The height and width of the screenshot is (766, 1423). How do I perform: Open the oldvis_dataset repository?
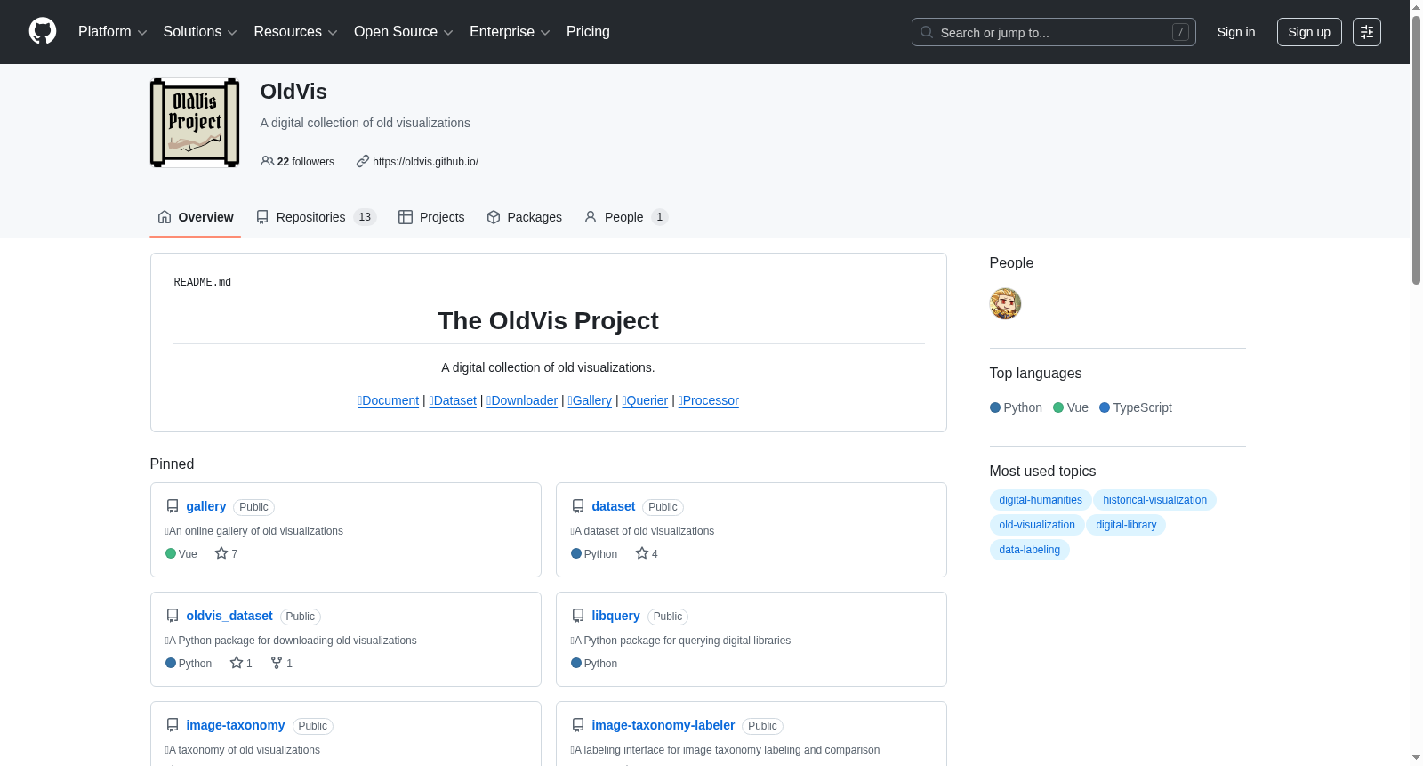point(229,616)
